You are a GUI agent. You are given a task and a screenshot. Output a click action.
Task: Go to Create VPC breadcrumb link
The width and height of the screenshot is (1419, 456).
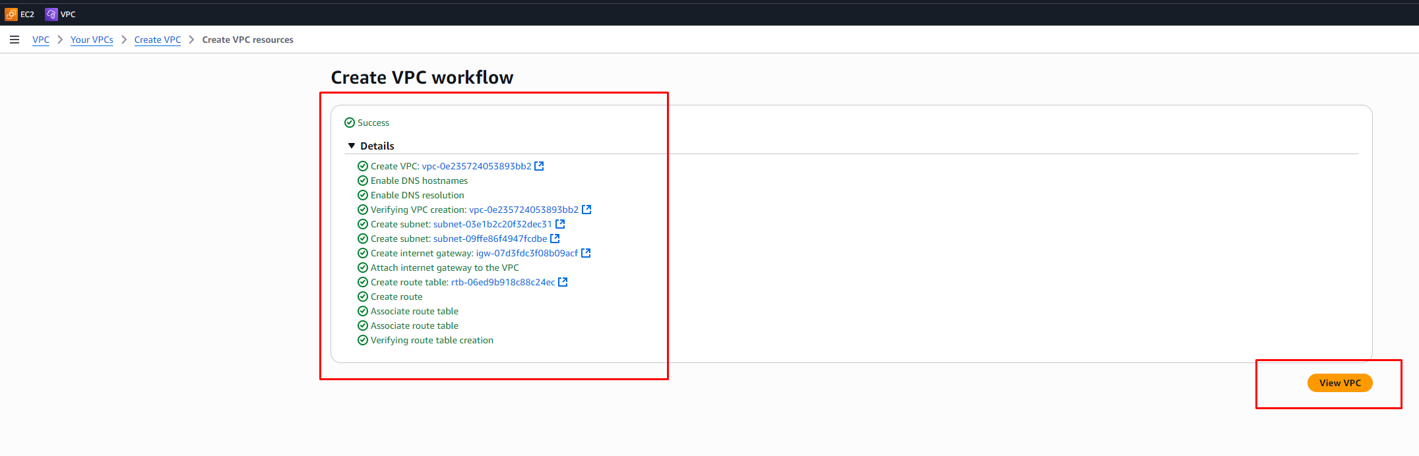(x=158, y=40)
